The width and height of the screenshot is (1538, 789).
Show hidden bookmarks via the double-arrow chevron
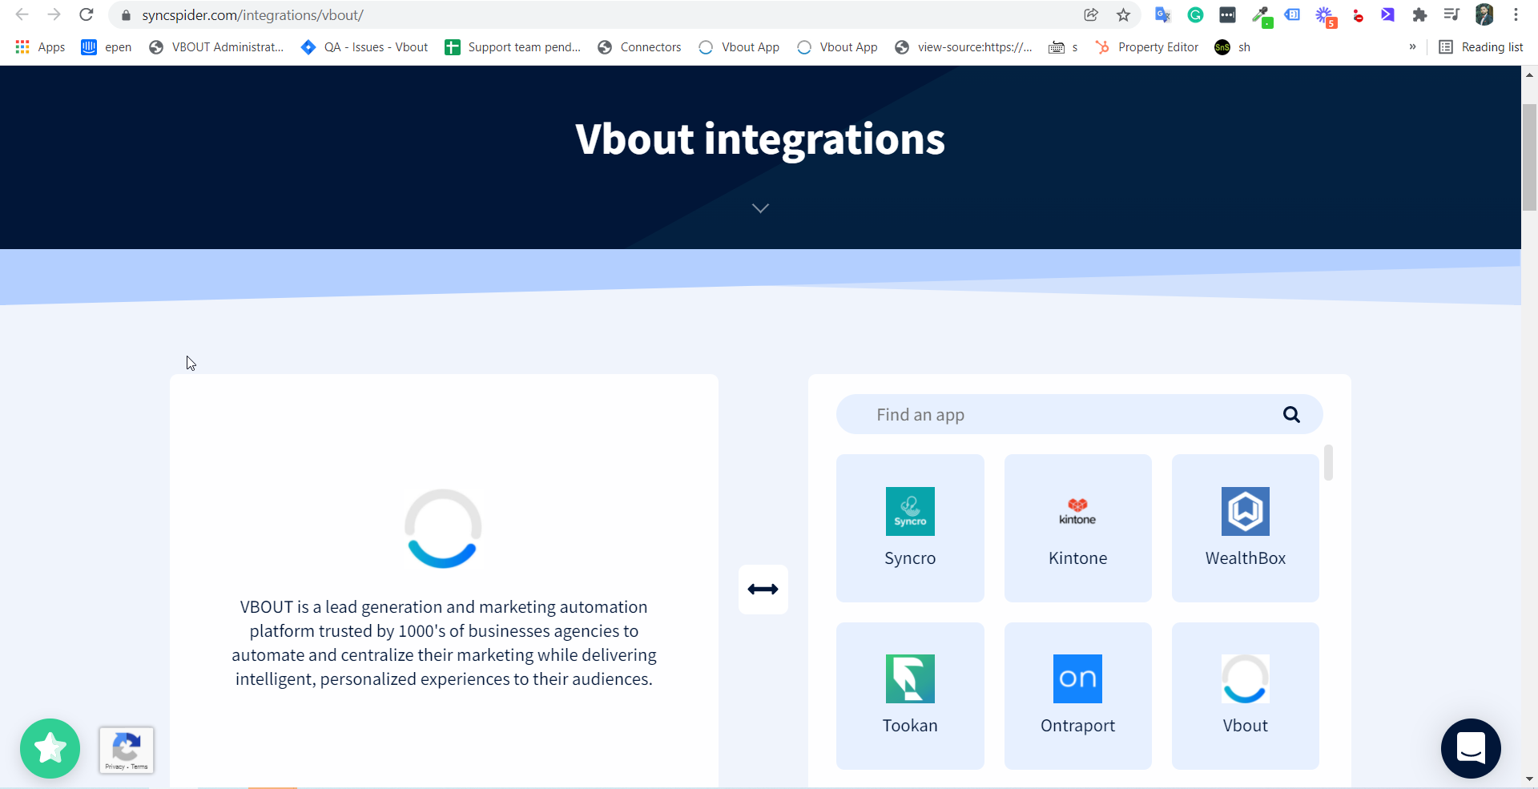[x=1413, y=46]
